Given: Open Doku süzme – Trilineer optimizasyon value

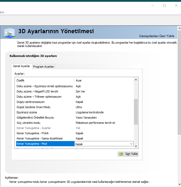Looking at the screenshot, I should click(78, 97).
